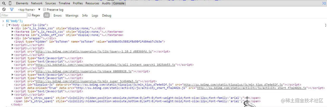
Task: Select the hidden input bsToken row
Action: [x=89, y=41]
